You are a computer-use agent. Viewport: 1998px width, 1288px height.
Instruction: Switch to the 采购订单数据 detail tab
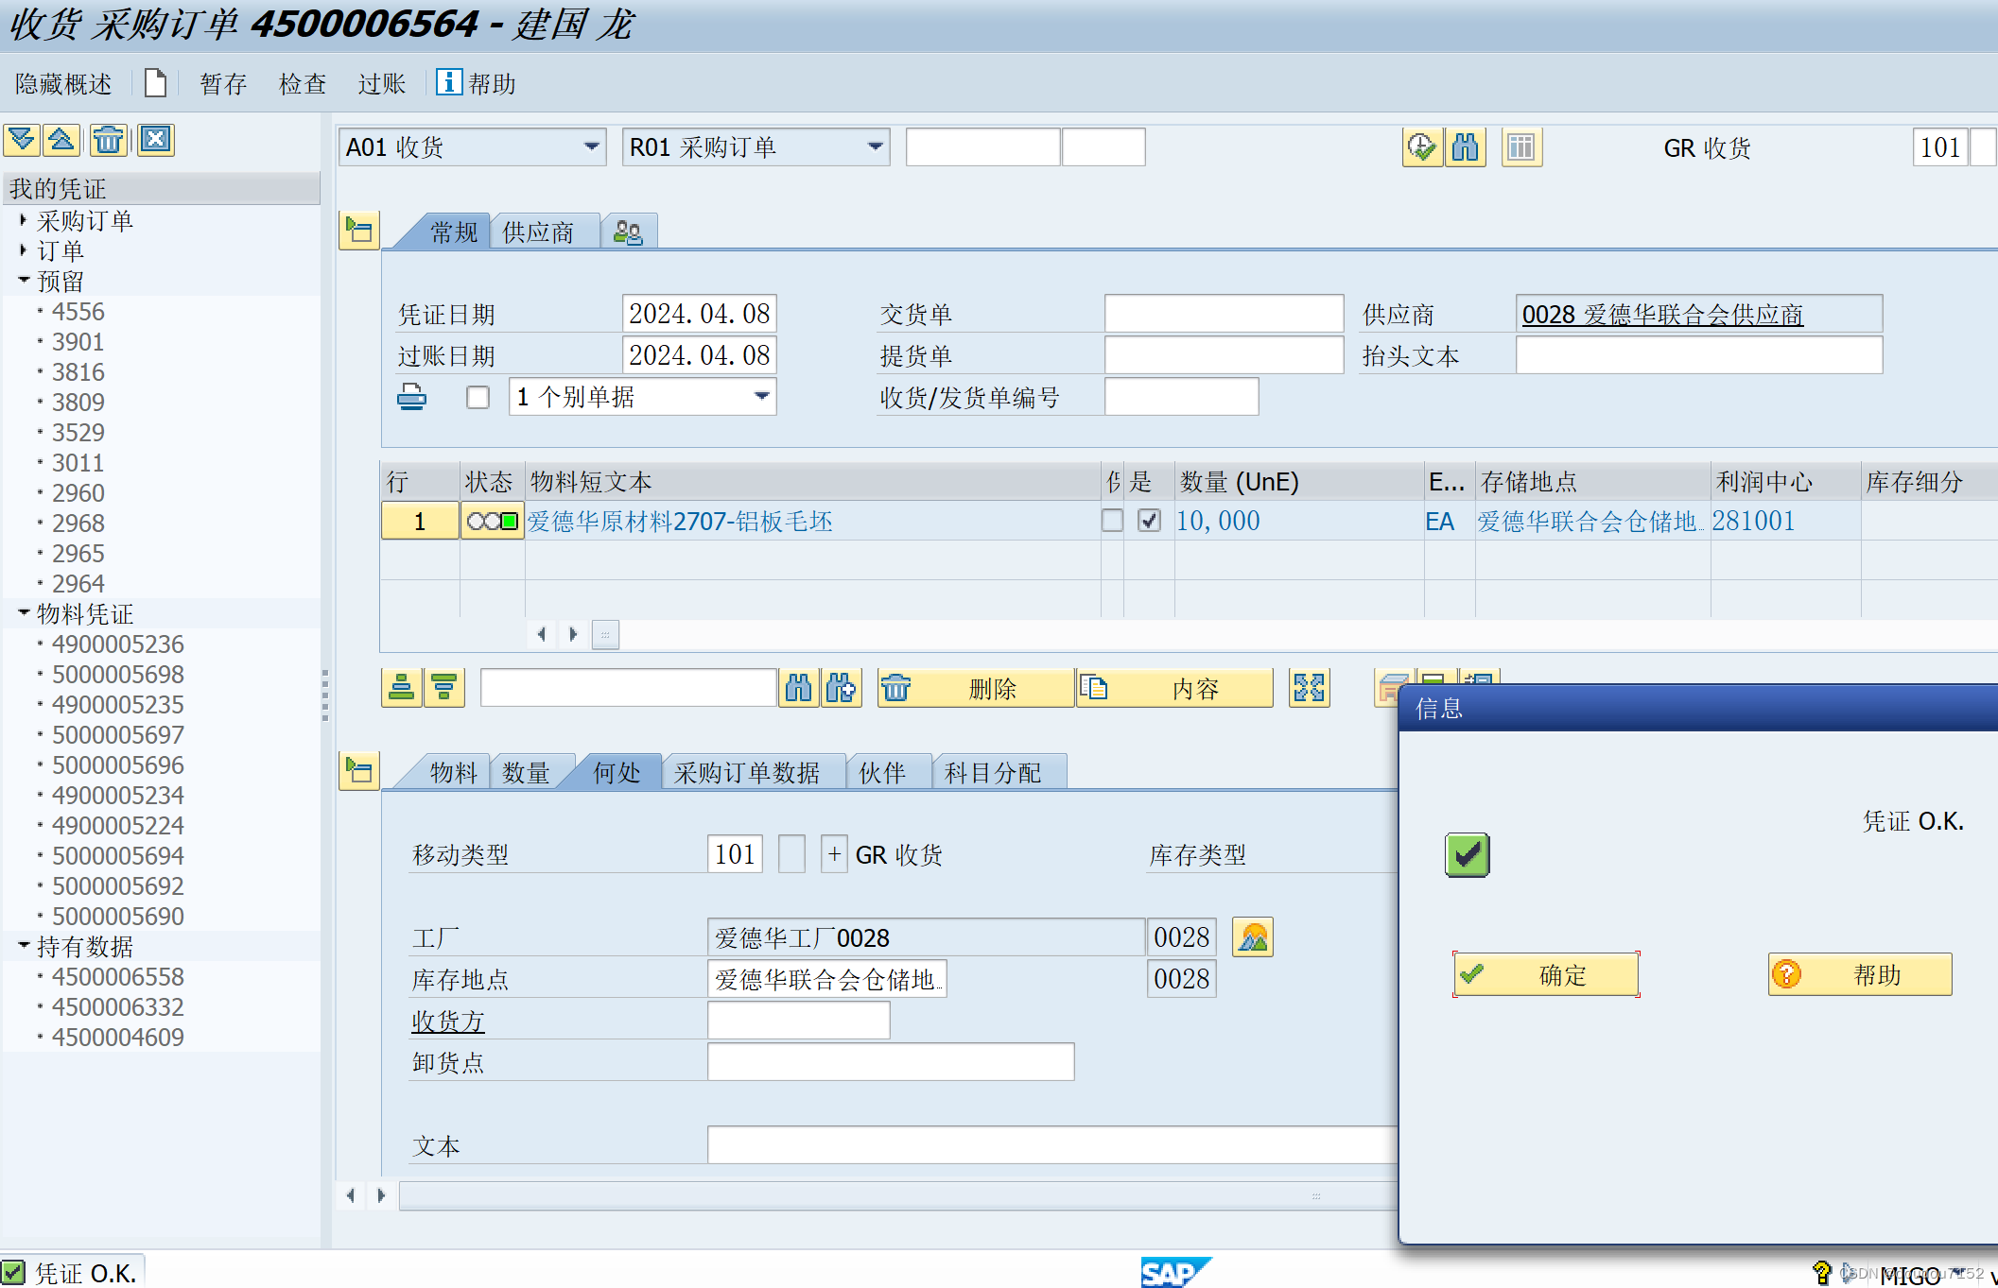[x=747, y=773]
